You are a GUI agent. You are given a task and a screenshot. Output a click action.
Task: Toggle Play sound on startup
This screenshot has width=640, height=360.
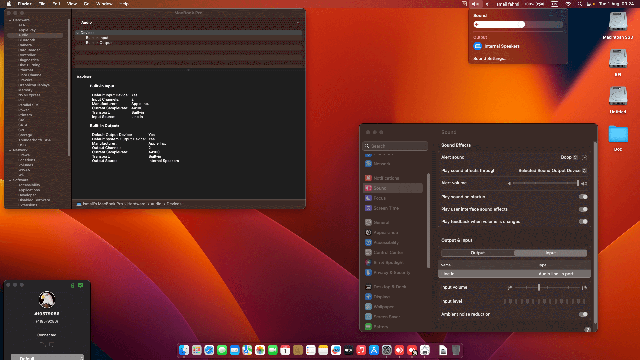click(583, 197)
